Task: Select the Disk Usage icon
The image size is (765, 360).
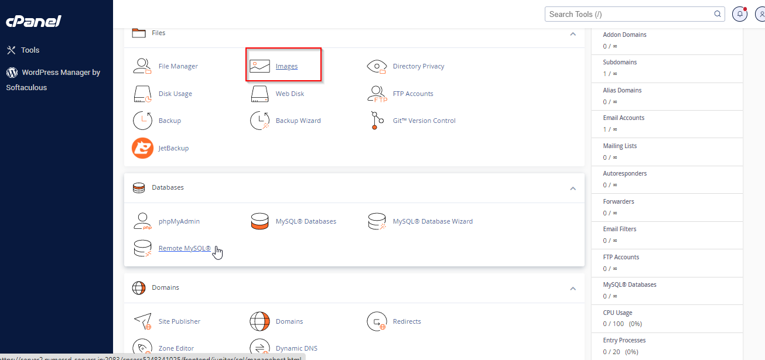Action: [x=143, y=94]
